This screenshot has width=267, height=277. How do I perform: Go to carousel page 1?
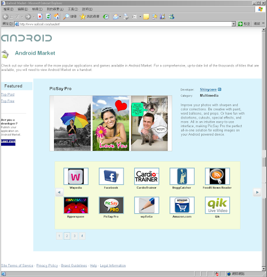(x=59, y=236)
